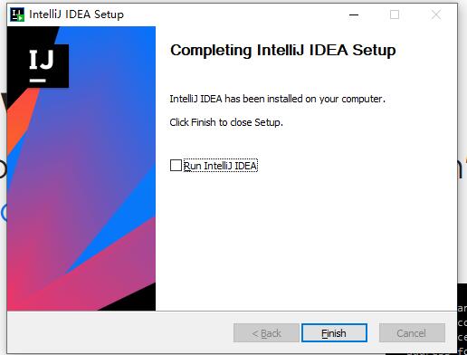This screenshot has width=467, height=355.
Task: Minimize the IntelliJ IDEA Setup window
Action: point(354,14)
